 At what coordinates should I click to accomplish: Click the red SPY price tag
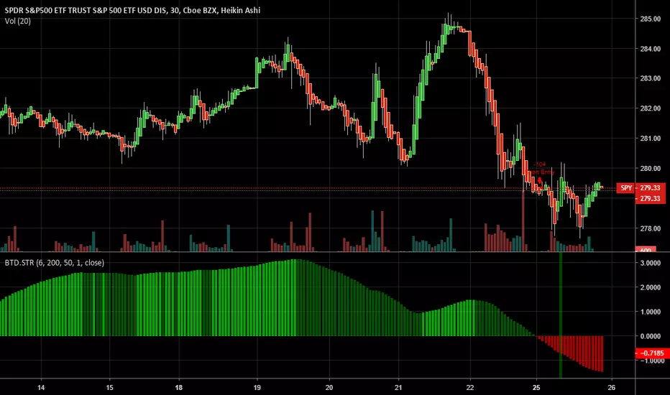pyautogui.click(x=626, y=188)
